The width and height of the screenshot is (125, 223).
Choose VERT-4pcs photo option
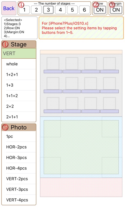(x=19, y=200)
